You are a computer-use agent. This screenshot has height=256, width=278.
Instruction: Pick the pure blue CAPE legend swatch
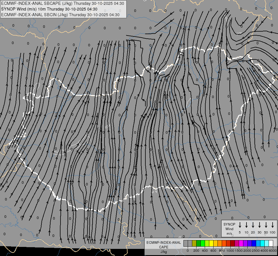[x=254, y=243]
